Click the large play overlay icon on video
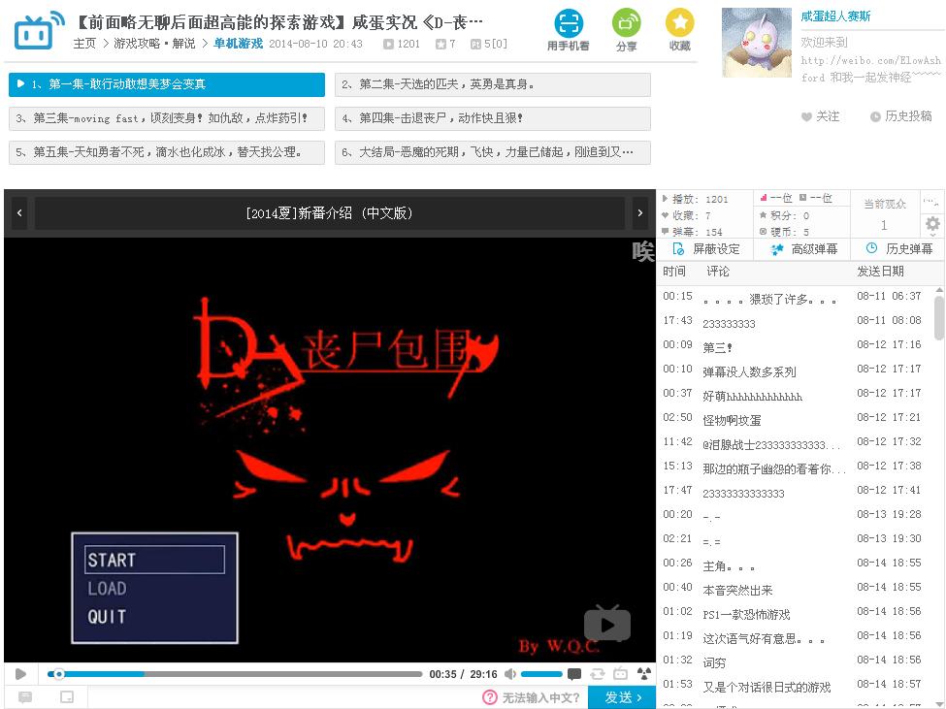This screenshot has height=709, width=946. pyautogui.click(x=607, y=624)
